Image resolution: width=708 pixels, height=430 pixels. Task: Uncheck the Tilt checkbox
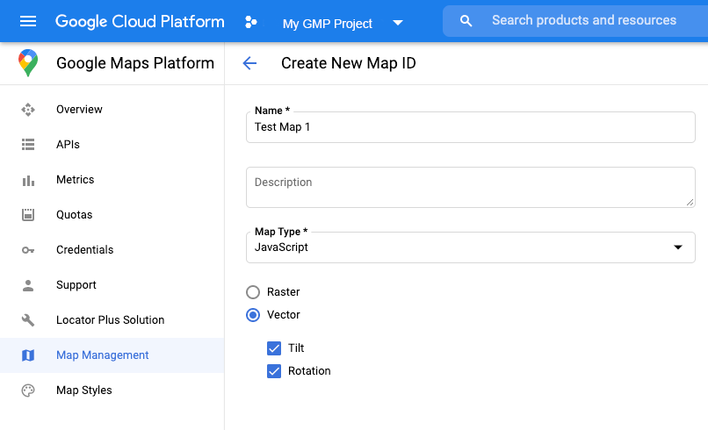point(274,348)
